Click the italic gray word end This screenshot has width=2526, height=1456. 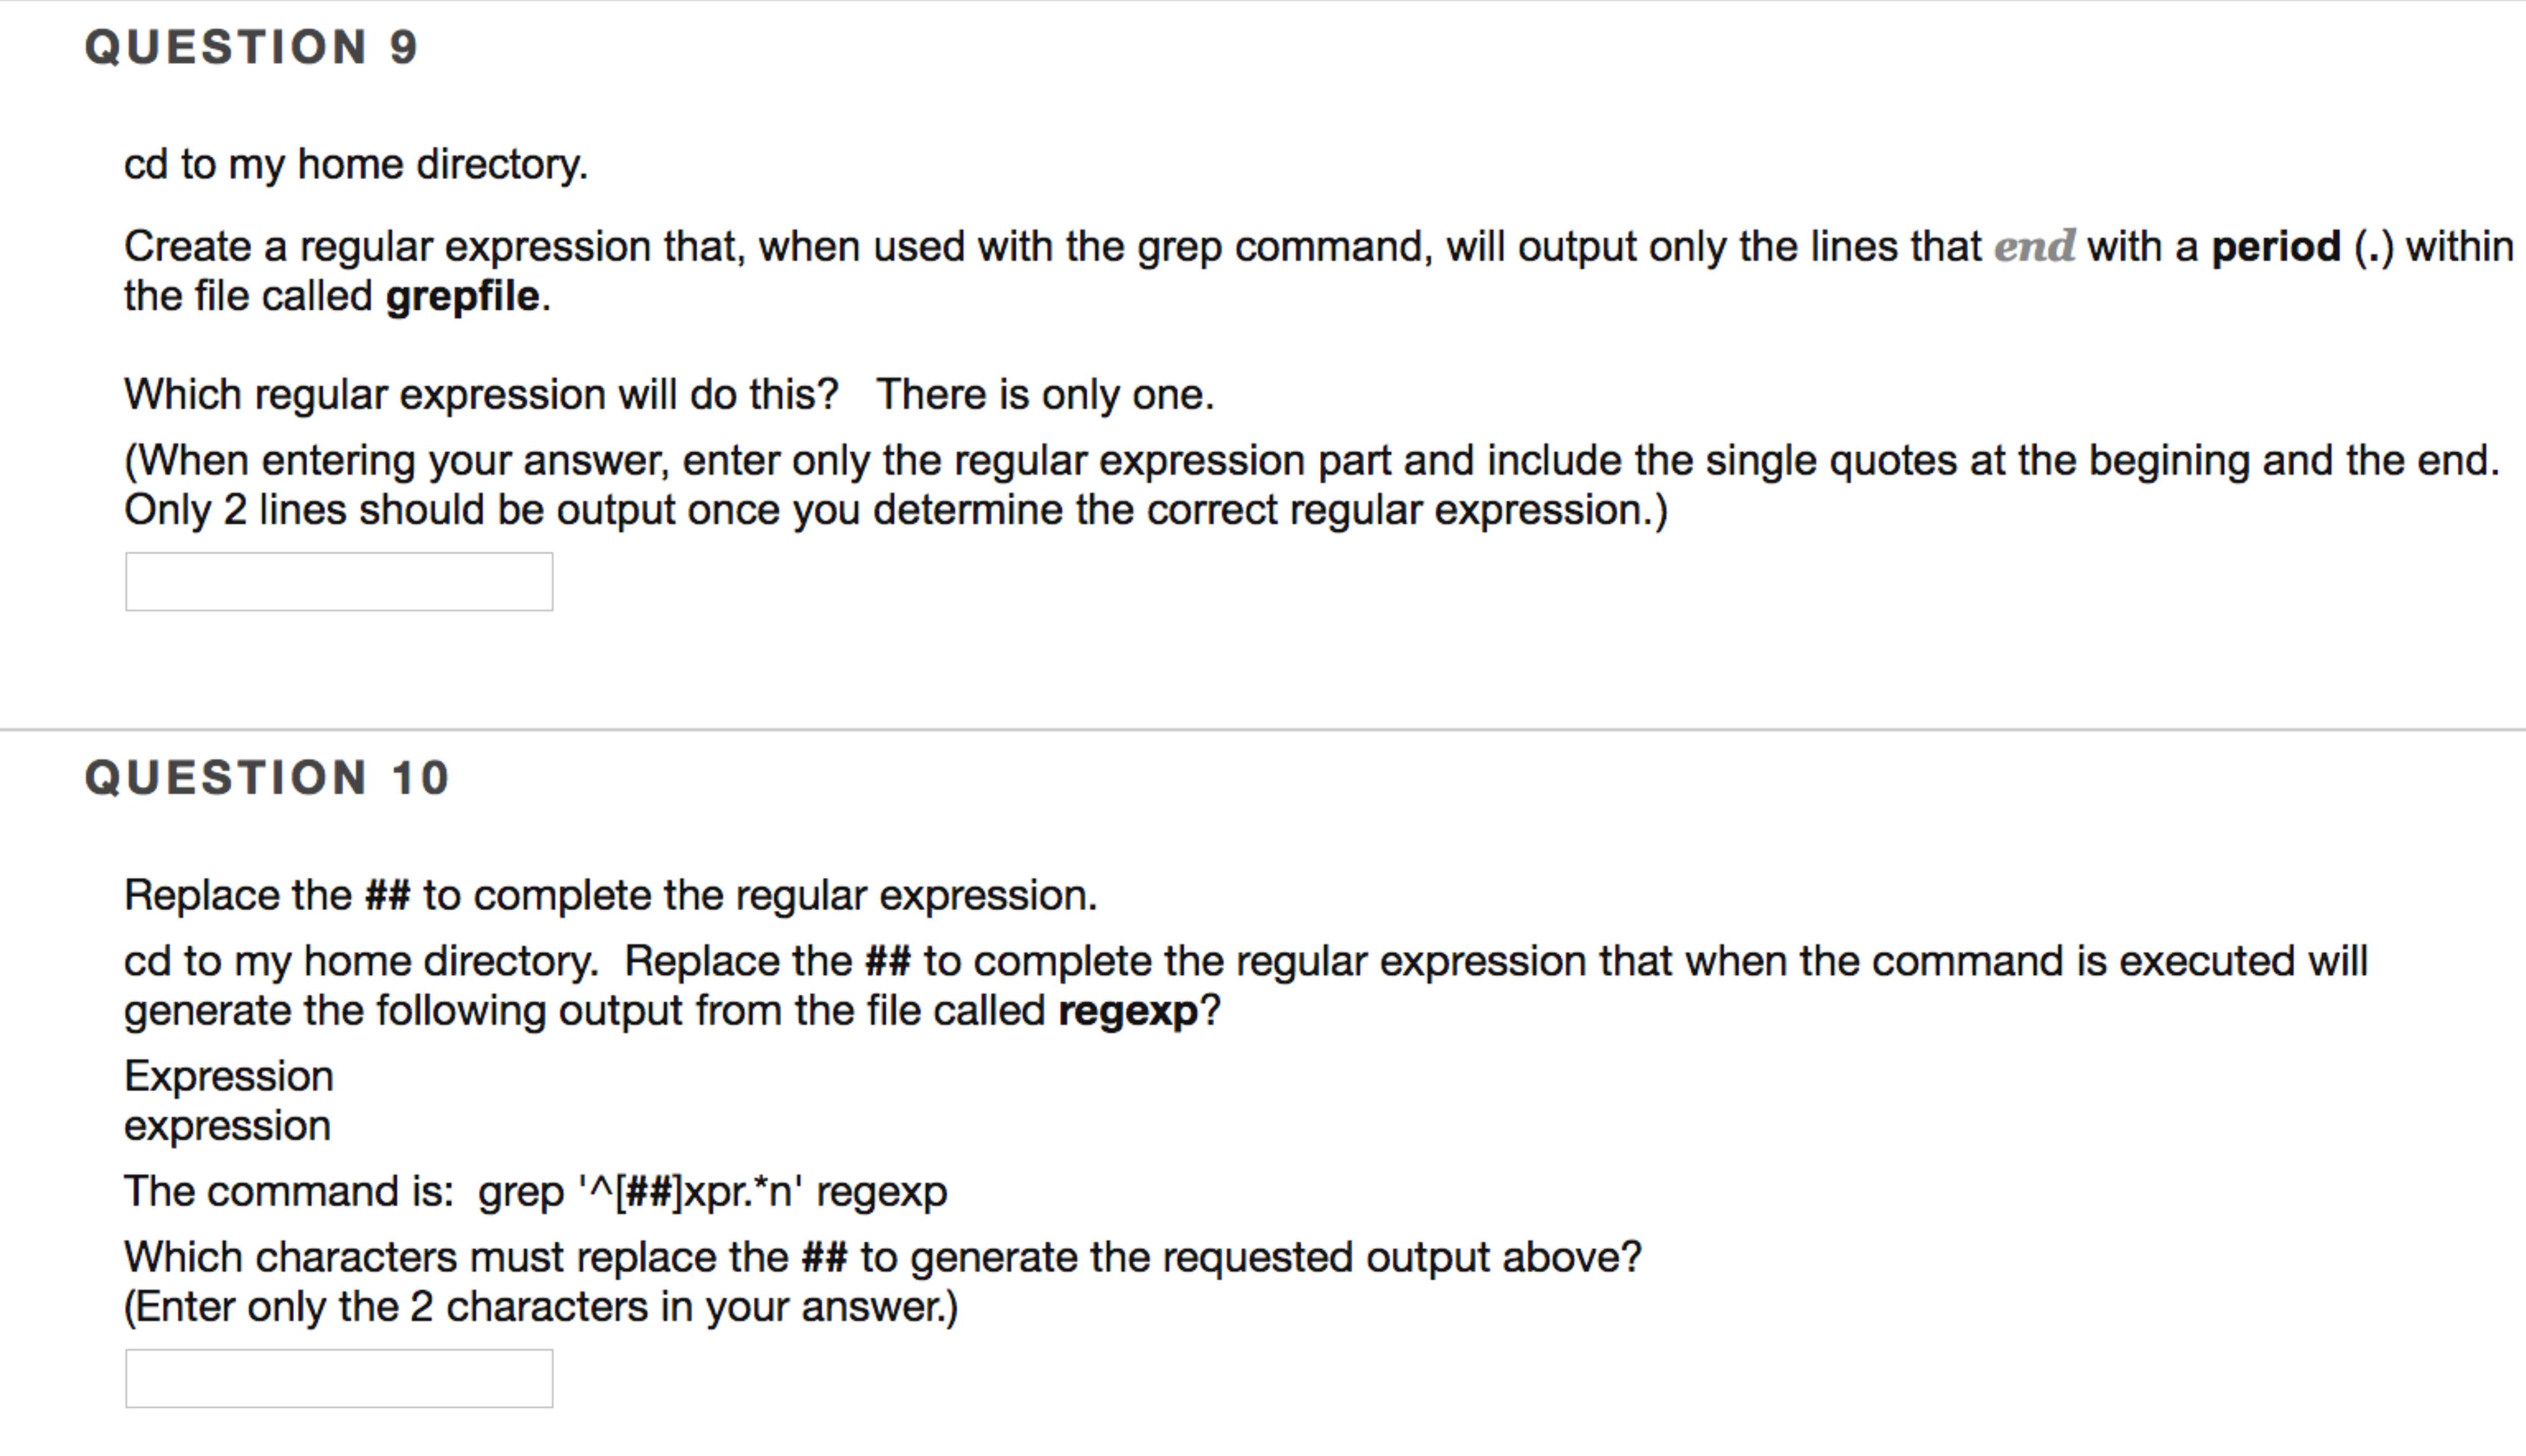pyautogui.click(x=2034, y=246)
